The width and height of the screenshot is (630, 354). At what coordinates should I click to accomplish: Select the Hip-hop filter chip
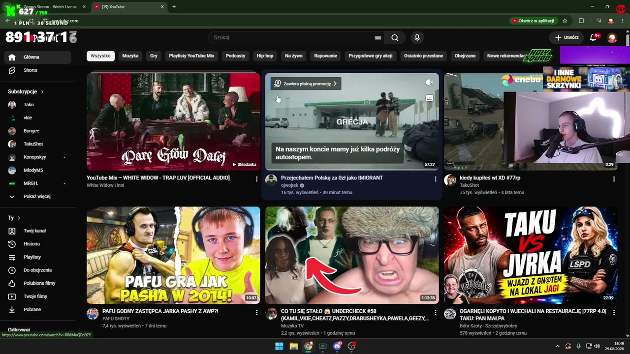[x=265, y=56]
